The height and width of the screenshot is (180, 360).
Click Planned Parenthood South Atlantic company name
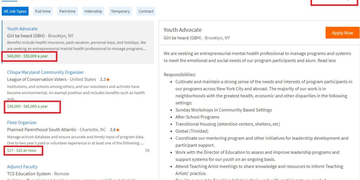pyautogui.click(x=42, y=130)
